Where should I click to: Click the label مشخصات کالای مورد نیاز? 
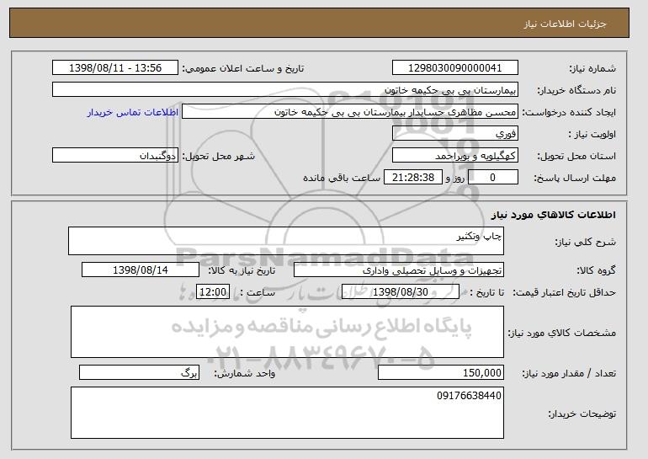pos(562,333)
